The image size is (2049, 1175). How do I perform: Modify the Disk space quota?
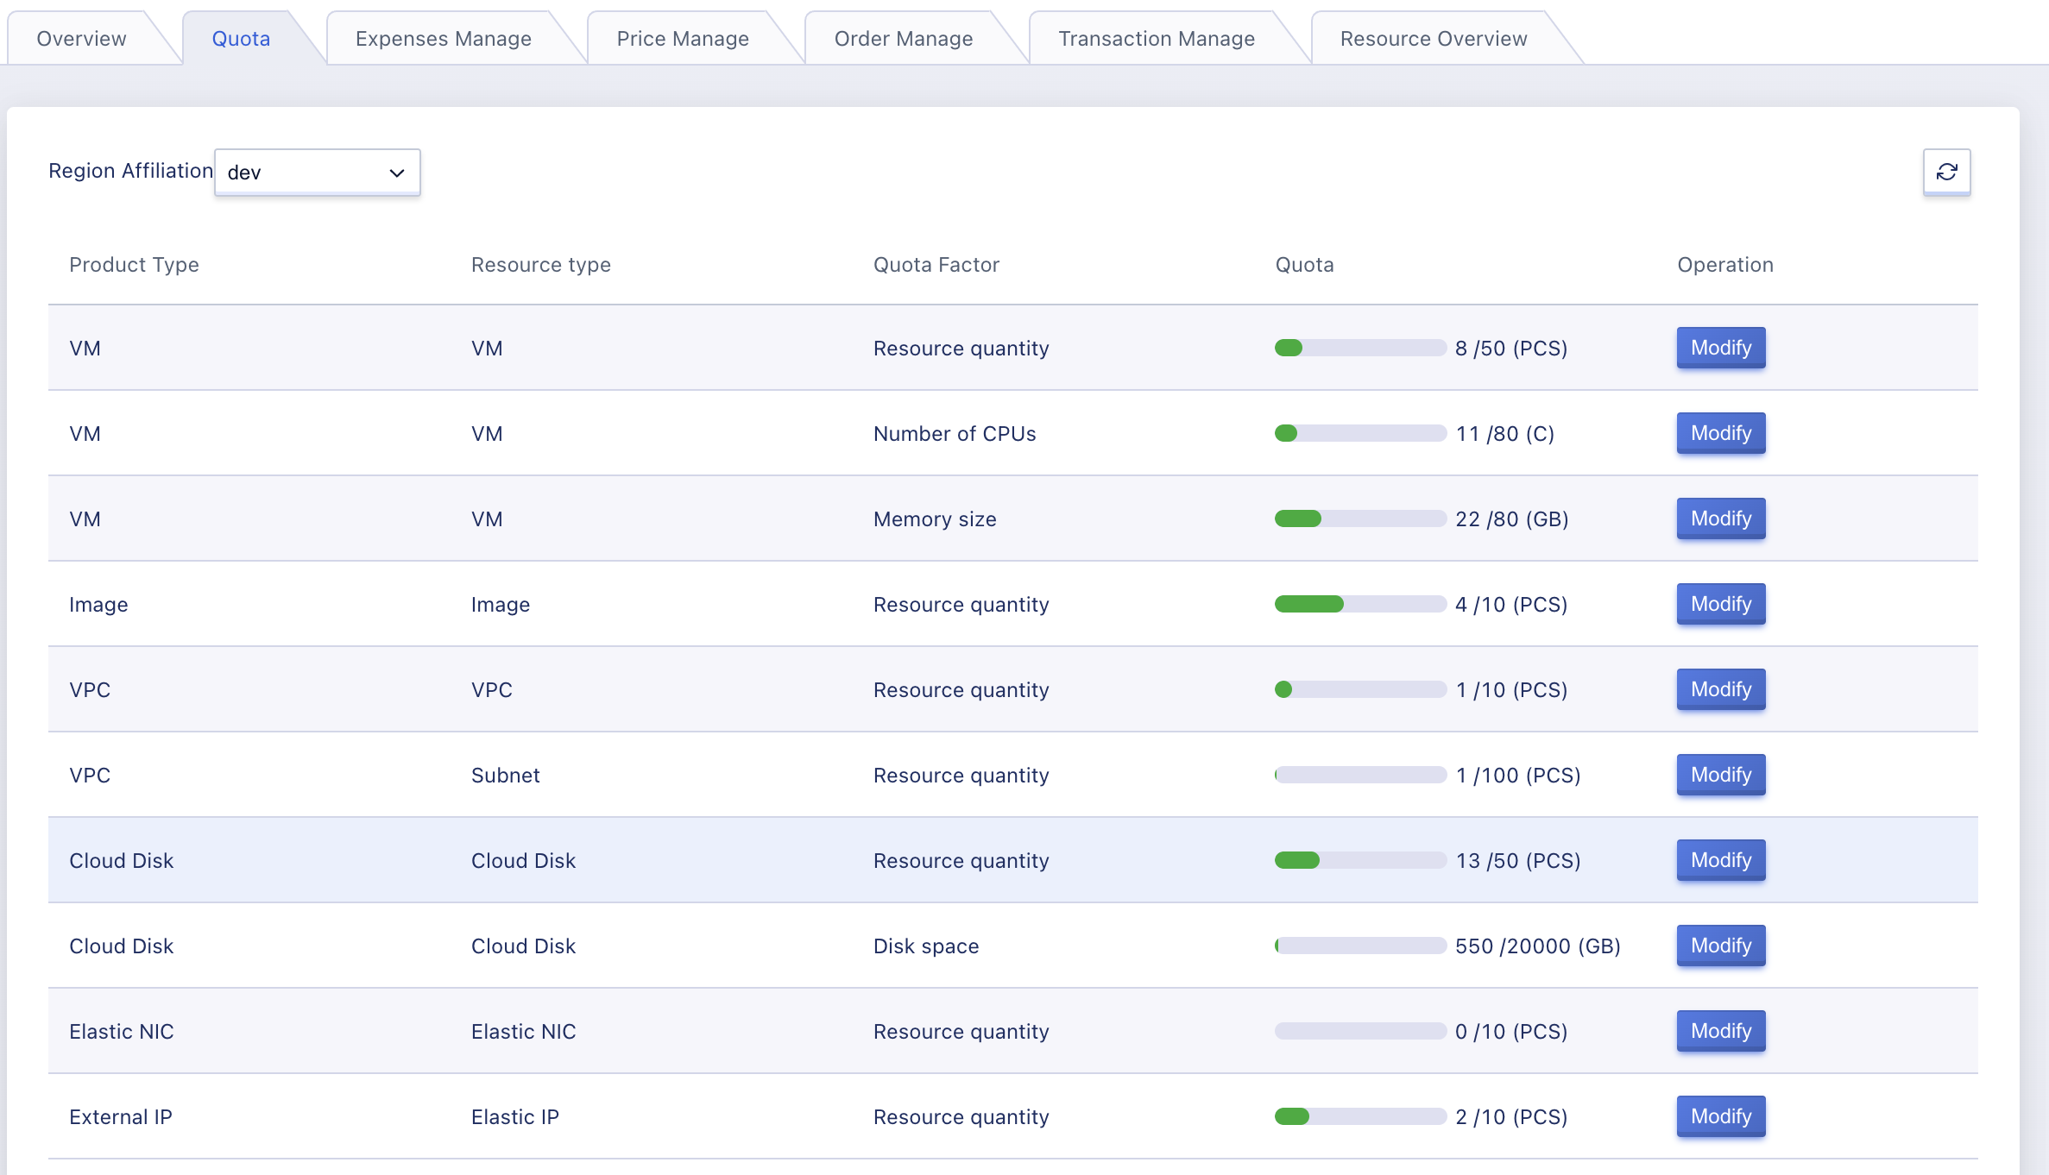tap(1721, 946)
